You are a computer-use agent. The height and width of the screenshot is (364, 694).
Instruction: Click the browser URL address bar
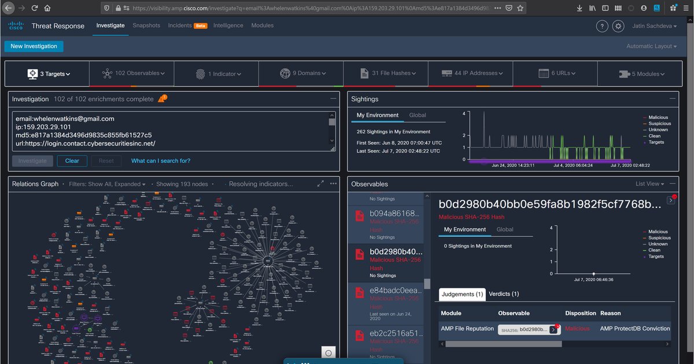[x=312, y=9]
